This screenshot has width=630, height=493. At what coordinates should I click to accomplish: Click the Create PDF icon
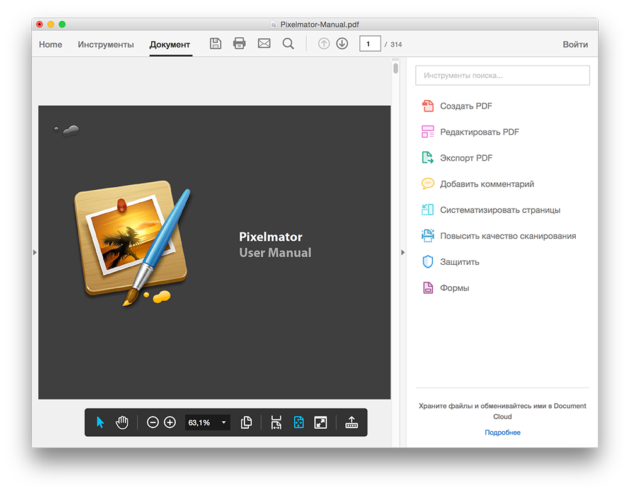click(428, 106)
